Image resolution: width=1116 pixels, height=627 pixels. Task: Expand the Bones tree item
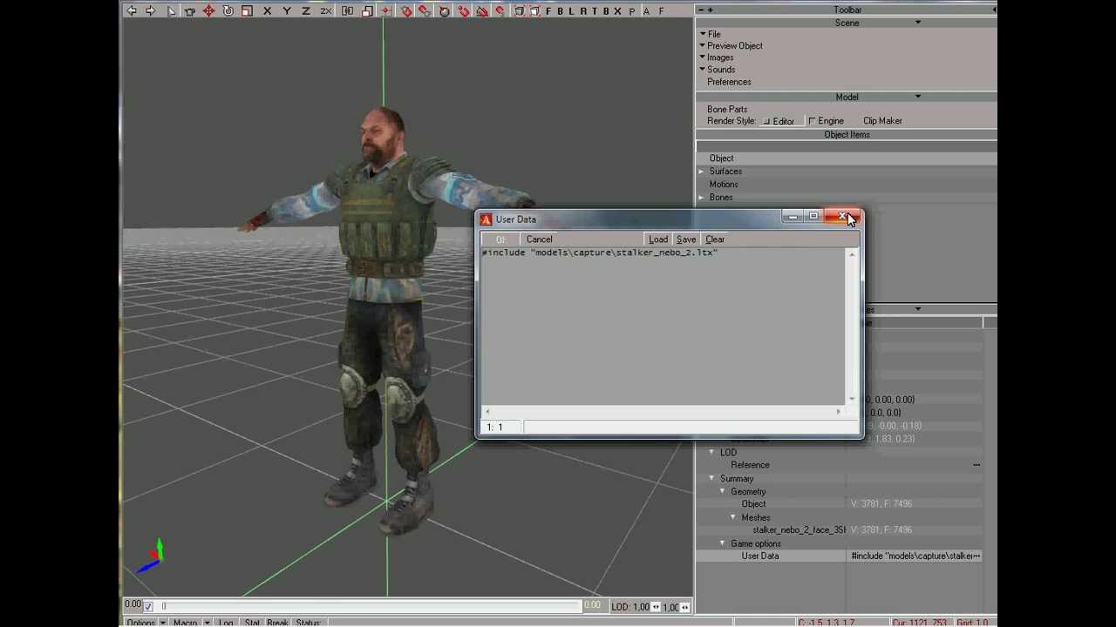(x=702, y=198)
